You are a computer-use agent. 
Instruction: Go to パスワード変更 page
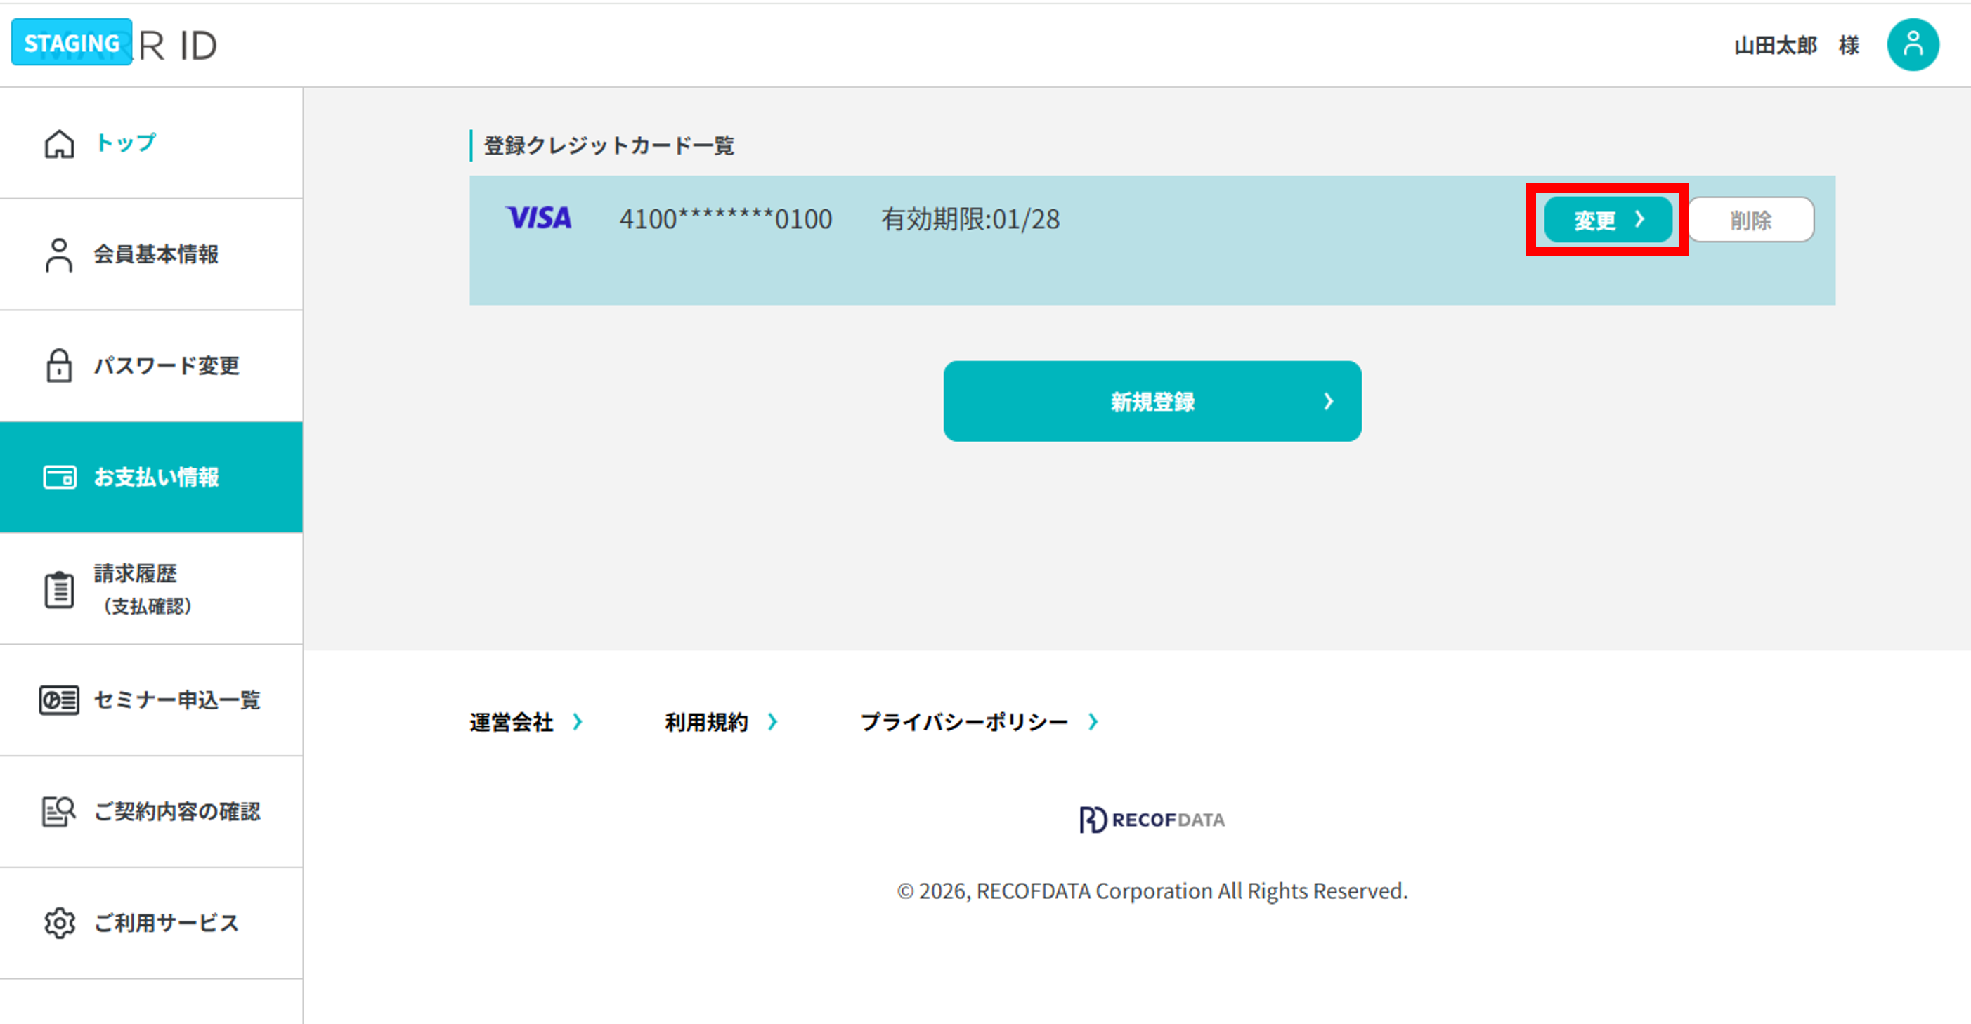pyautogui.click(x=152, y=365)
